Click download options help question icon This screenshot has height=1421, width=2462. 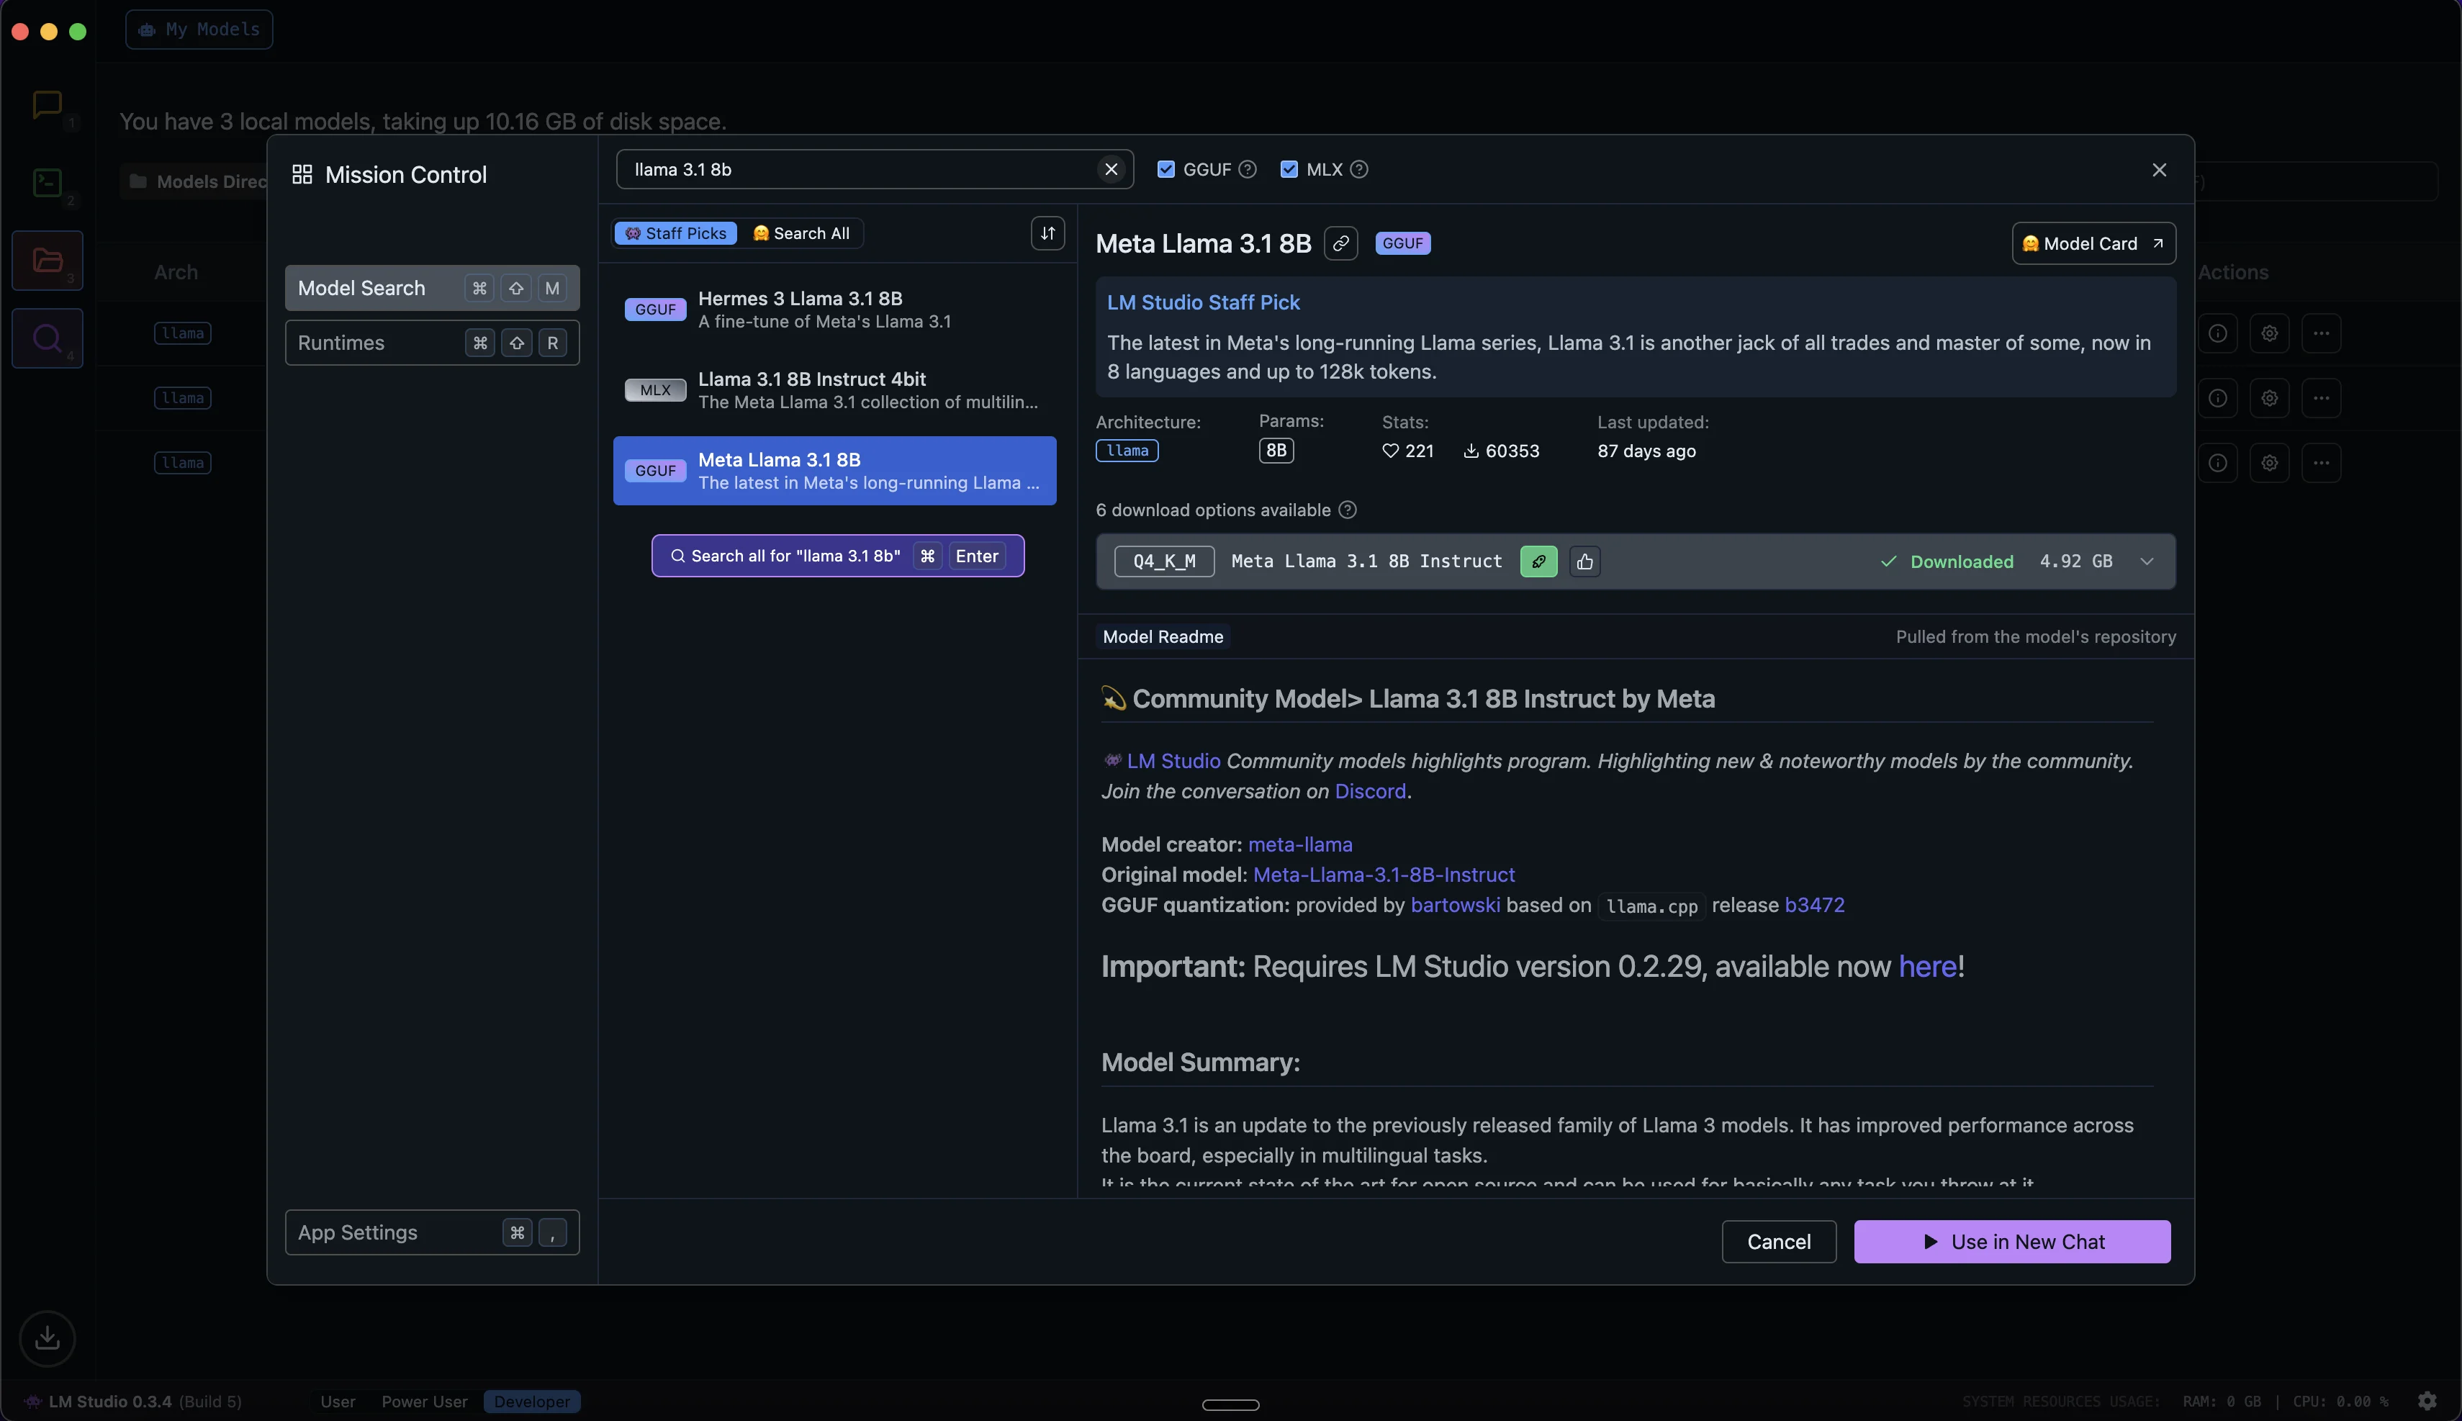[x=1348, y=510]
